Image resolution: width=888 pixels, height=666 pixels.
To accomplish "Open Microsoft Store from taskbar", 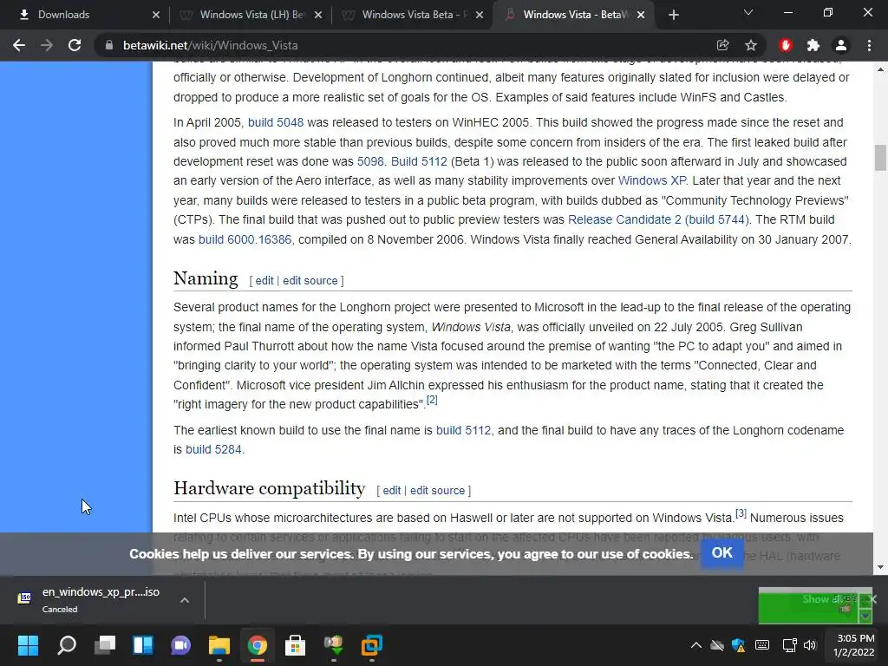I will [295, 645].
